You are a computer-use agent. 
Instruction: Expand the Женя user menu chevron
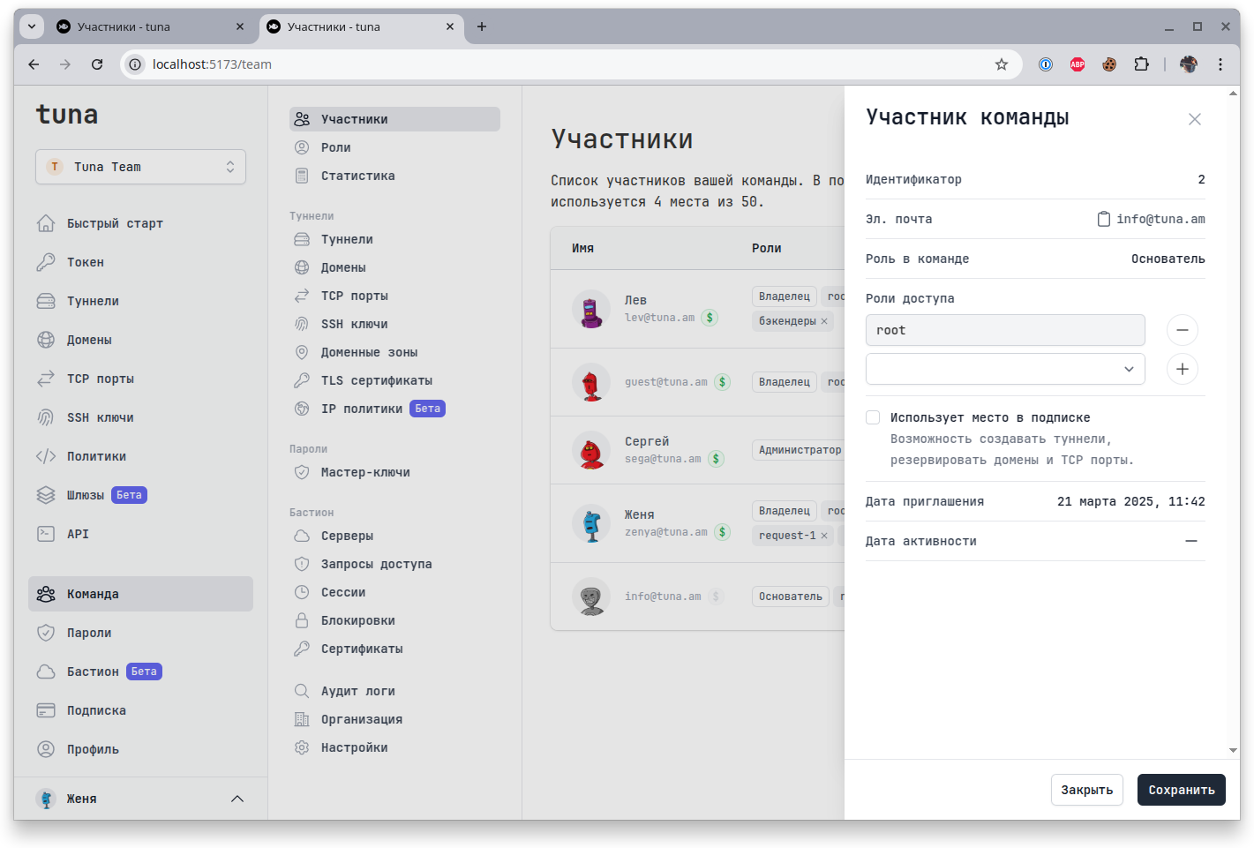(237, 799)
